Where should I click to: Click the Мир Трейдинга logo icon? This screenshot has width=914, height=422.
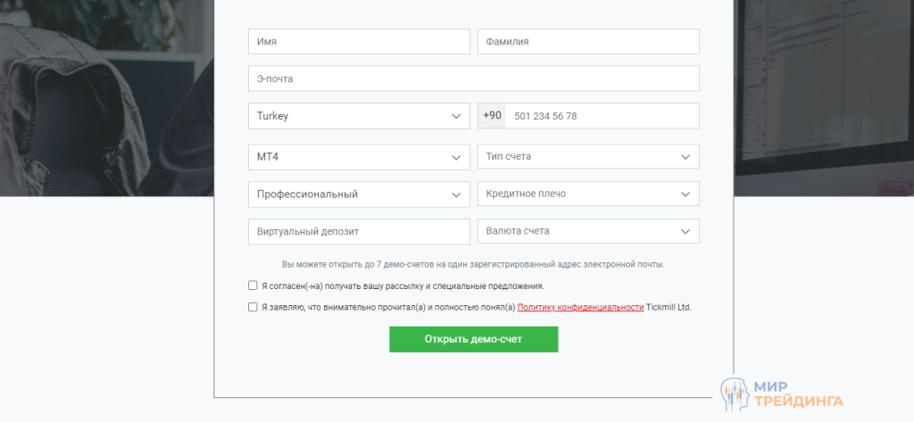pos(735,393)
